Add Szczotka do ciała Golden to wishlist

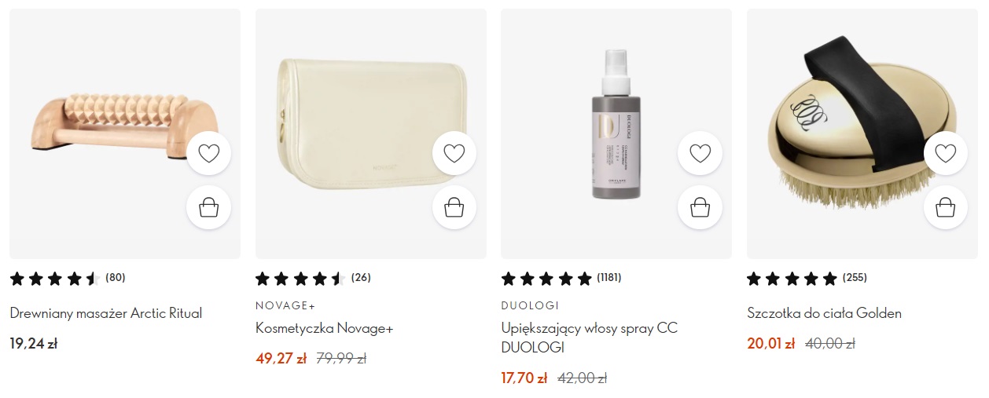click(946, 153)
